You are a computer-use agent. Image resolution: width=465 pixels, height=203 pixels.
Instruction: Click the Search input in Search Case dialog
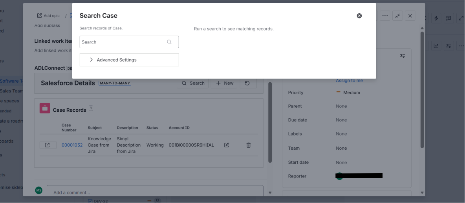(129, 42)
